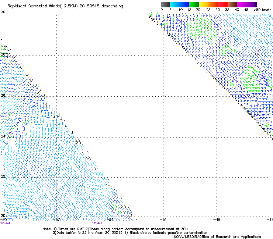This screenshot has height=239, width=273.
Task: Click the blue 10-15 knots legend color
Action: [184, 4]
